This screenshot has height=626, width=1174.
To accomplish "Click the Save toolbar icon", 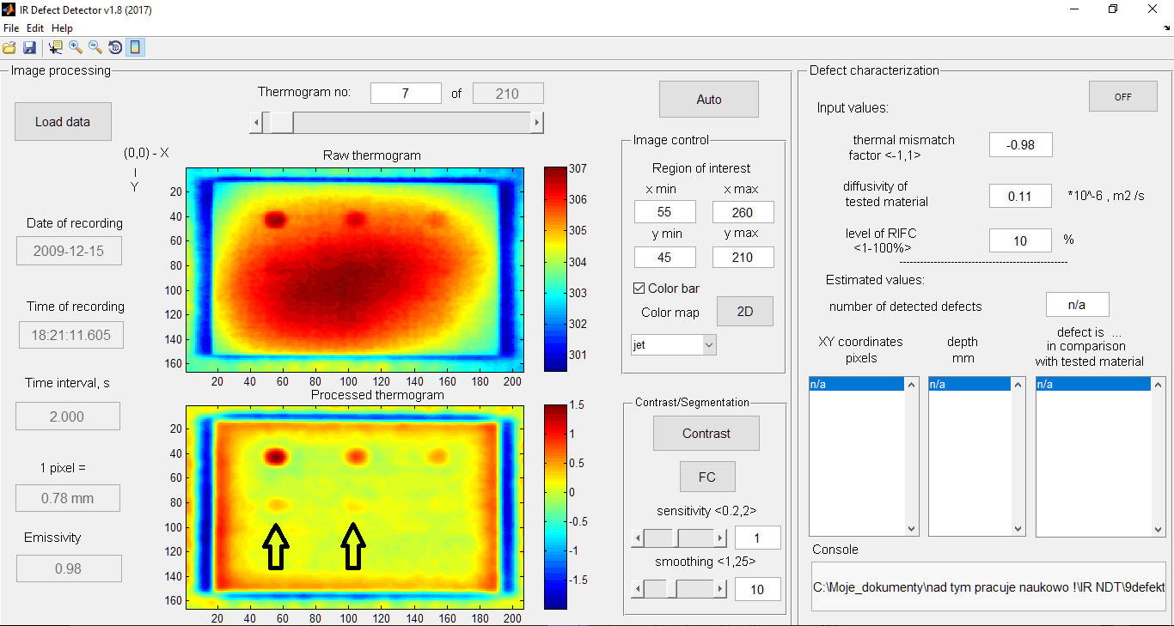I will click(29, 47).
